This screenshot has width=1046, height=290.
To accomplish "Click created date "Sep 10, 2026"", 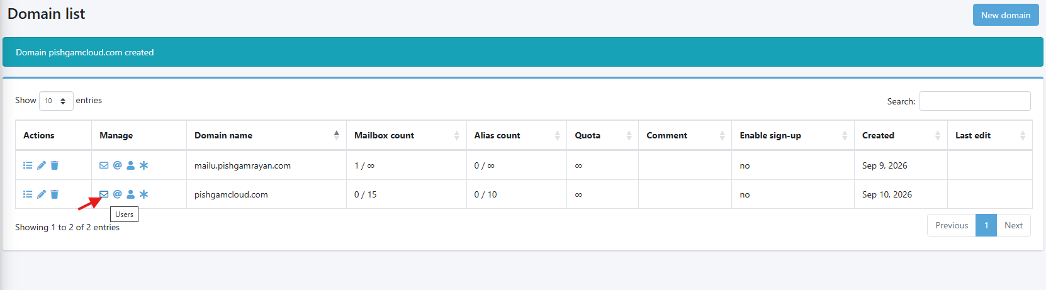I will (887, 194).
